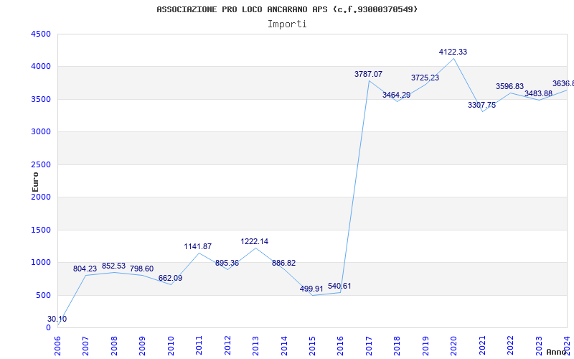Click the y-axis tick 2500
Screen dimensions: 574x359
coord(41,164)
